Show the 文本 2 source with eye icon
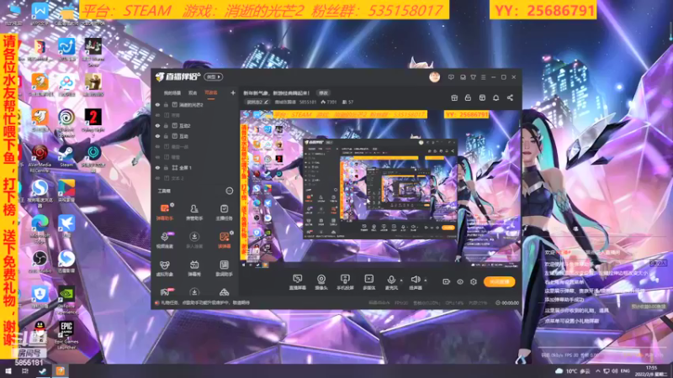Viewport: 673px width, 378px height. coord(157,178)
